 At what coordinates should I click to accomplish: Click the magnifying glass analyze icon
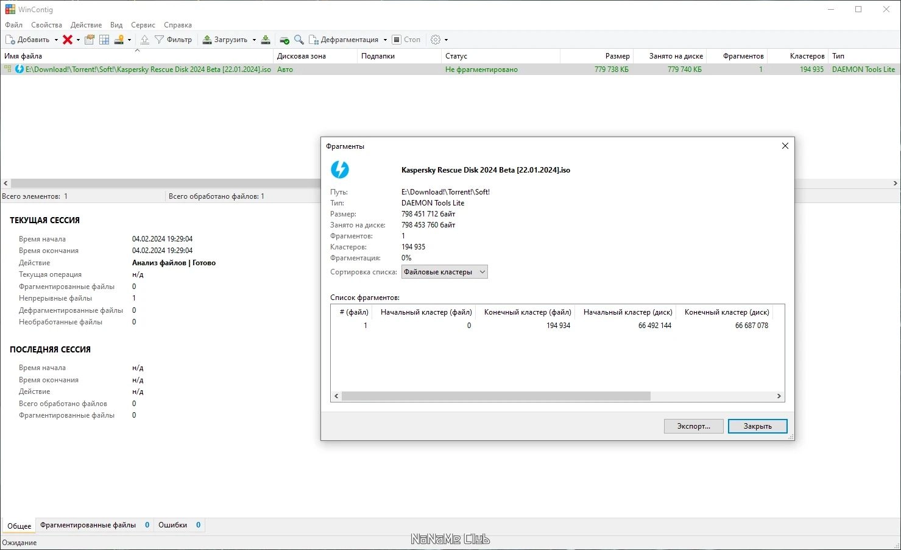click(299, 40)
